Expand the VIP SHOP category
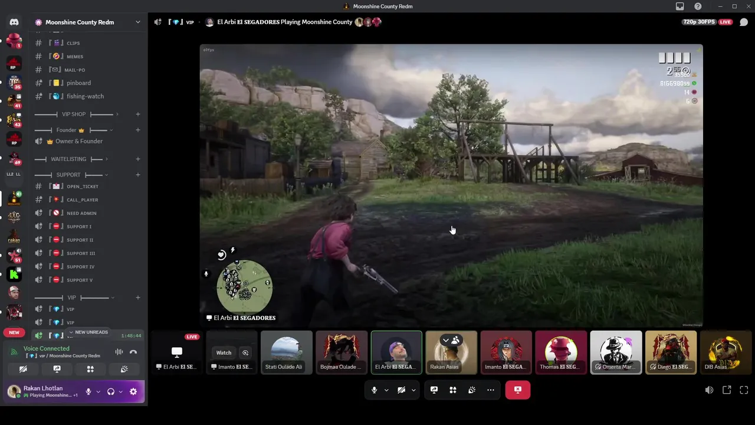The image size is (755, 425). [77, 114]
